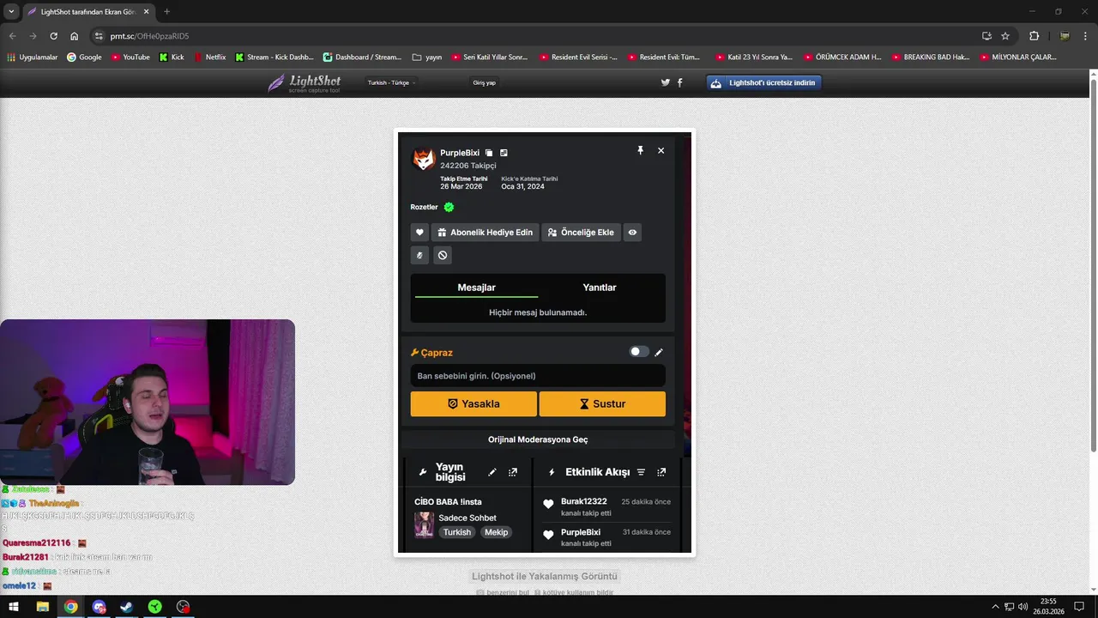
Task: Open Lightshot's Twitter page icon
Action: tap(666, 82)
